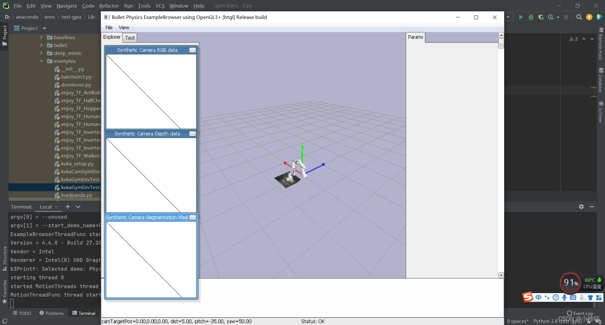Image resolution: width=605 pixels, height=325 pixels.
Task: Open the Favorites tool window stripe
Action: tap(4, 292)
